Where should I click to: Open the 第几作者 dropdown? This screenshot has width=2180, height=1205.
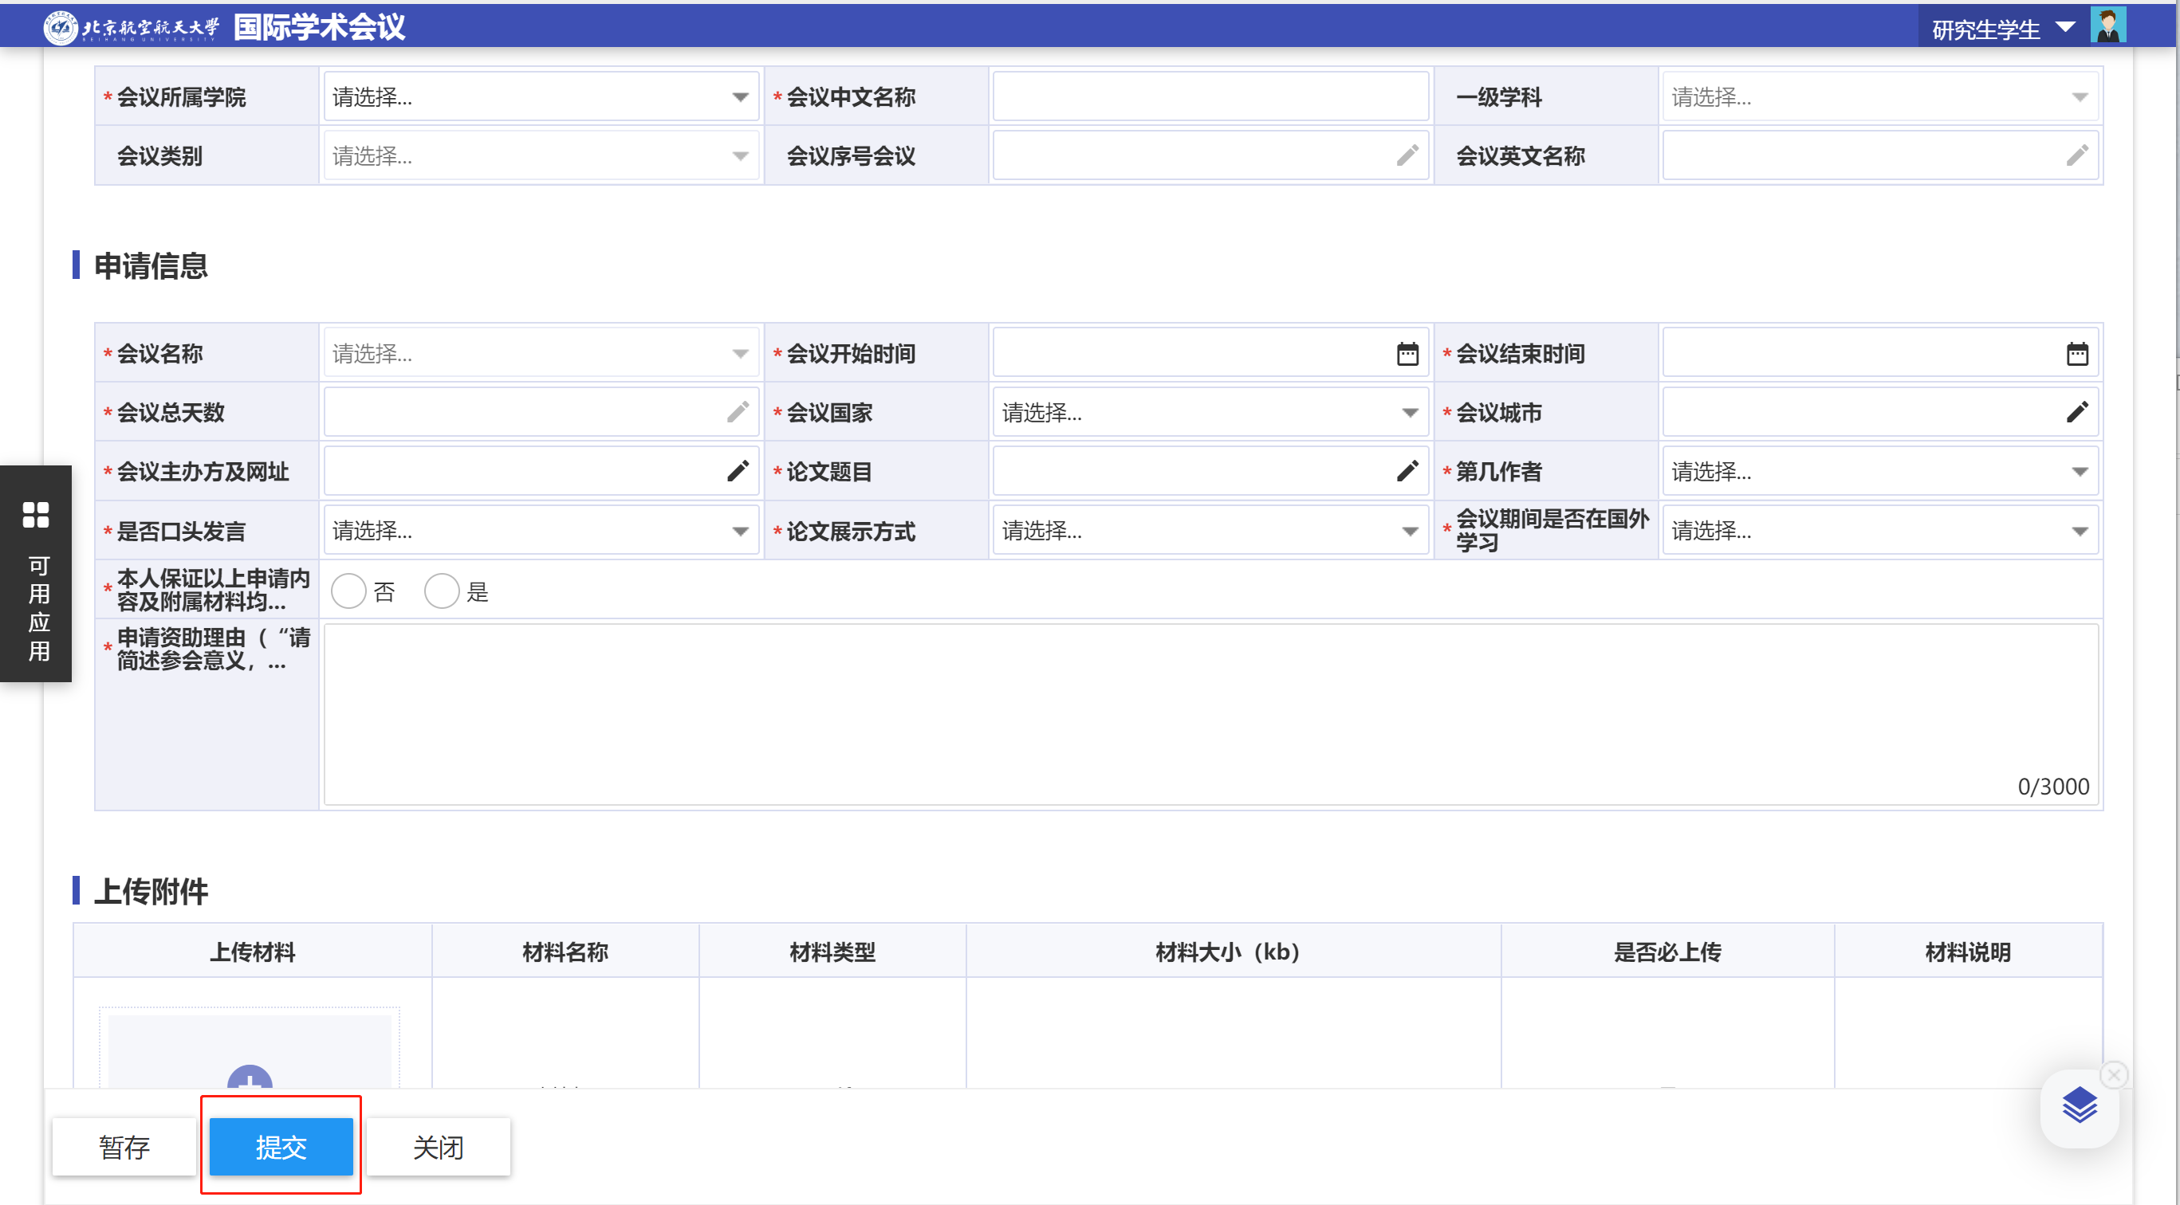click(1879, 471)
